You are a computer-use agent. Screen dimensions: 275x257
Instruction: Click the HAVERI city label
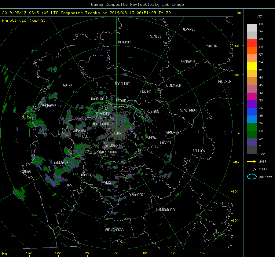pos(106,182)
